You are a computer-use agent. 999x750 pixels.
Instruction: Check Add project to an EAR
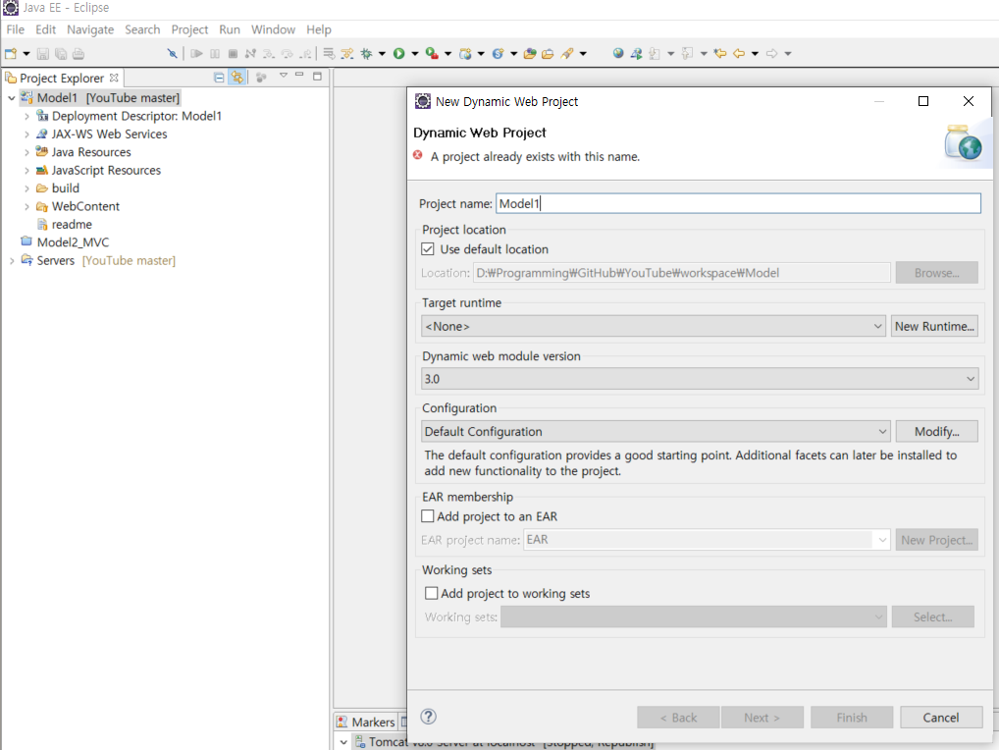(x=428, y=516)
